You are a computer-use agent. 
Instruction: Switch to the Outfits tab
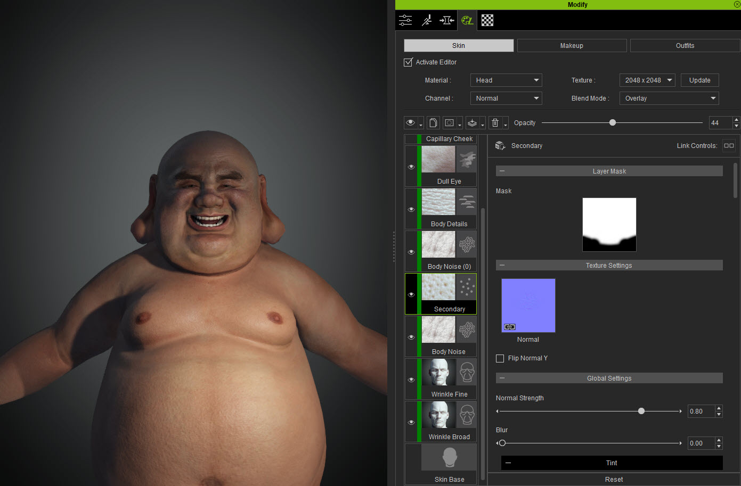click(685, 45)
